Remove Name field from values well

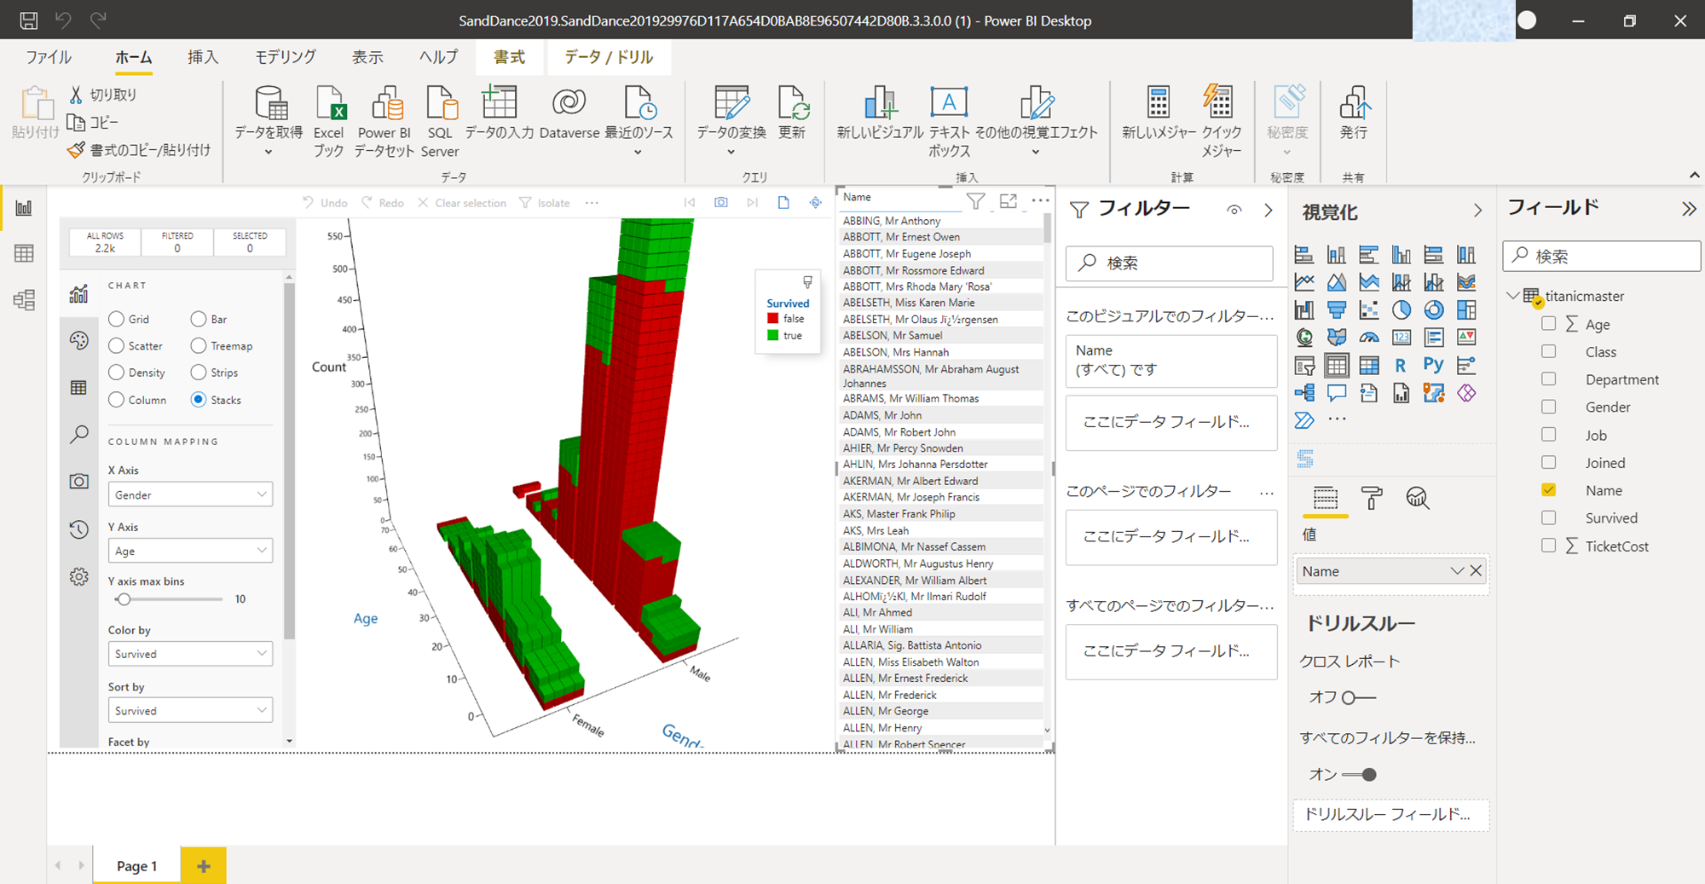(1476, 571)
